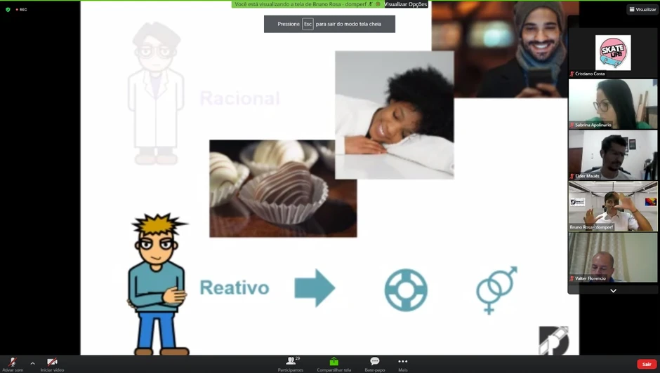Viewport: 660px width, 373px height.
Task: Open the Bate-papo chat window
Action: [x=374, y=363]
